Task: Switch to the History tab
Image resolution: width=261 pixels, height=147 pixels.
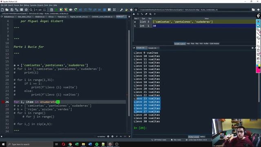Action: point(203,137)
